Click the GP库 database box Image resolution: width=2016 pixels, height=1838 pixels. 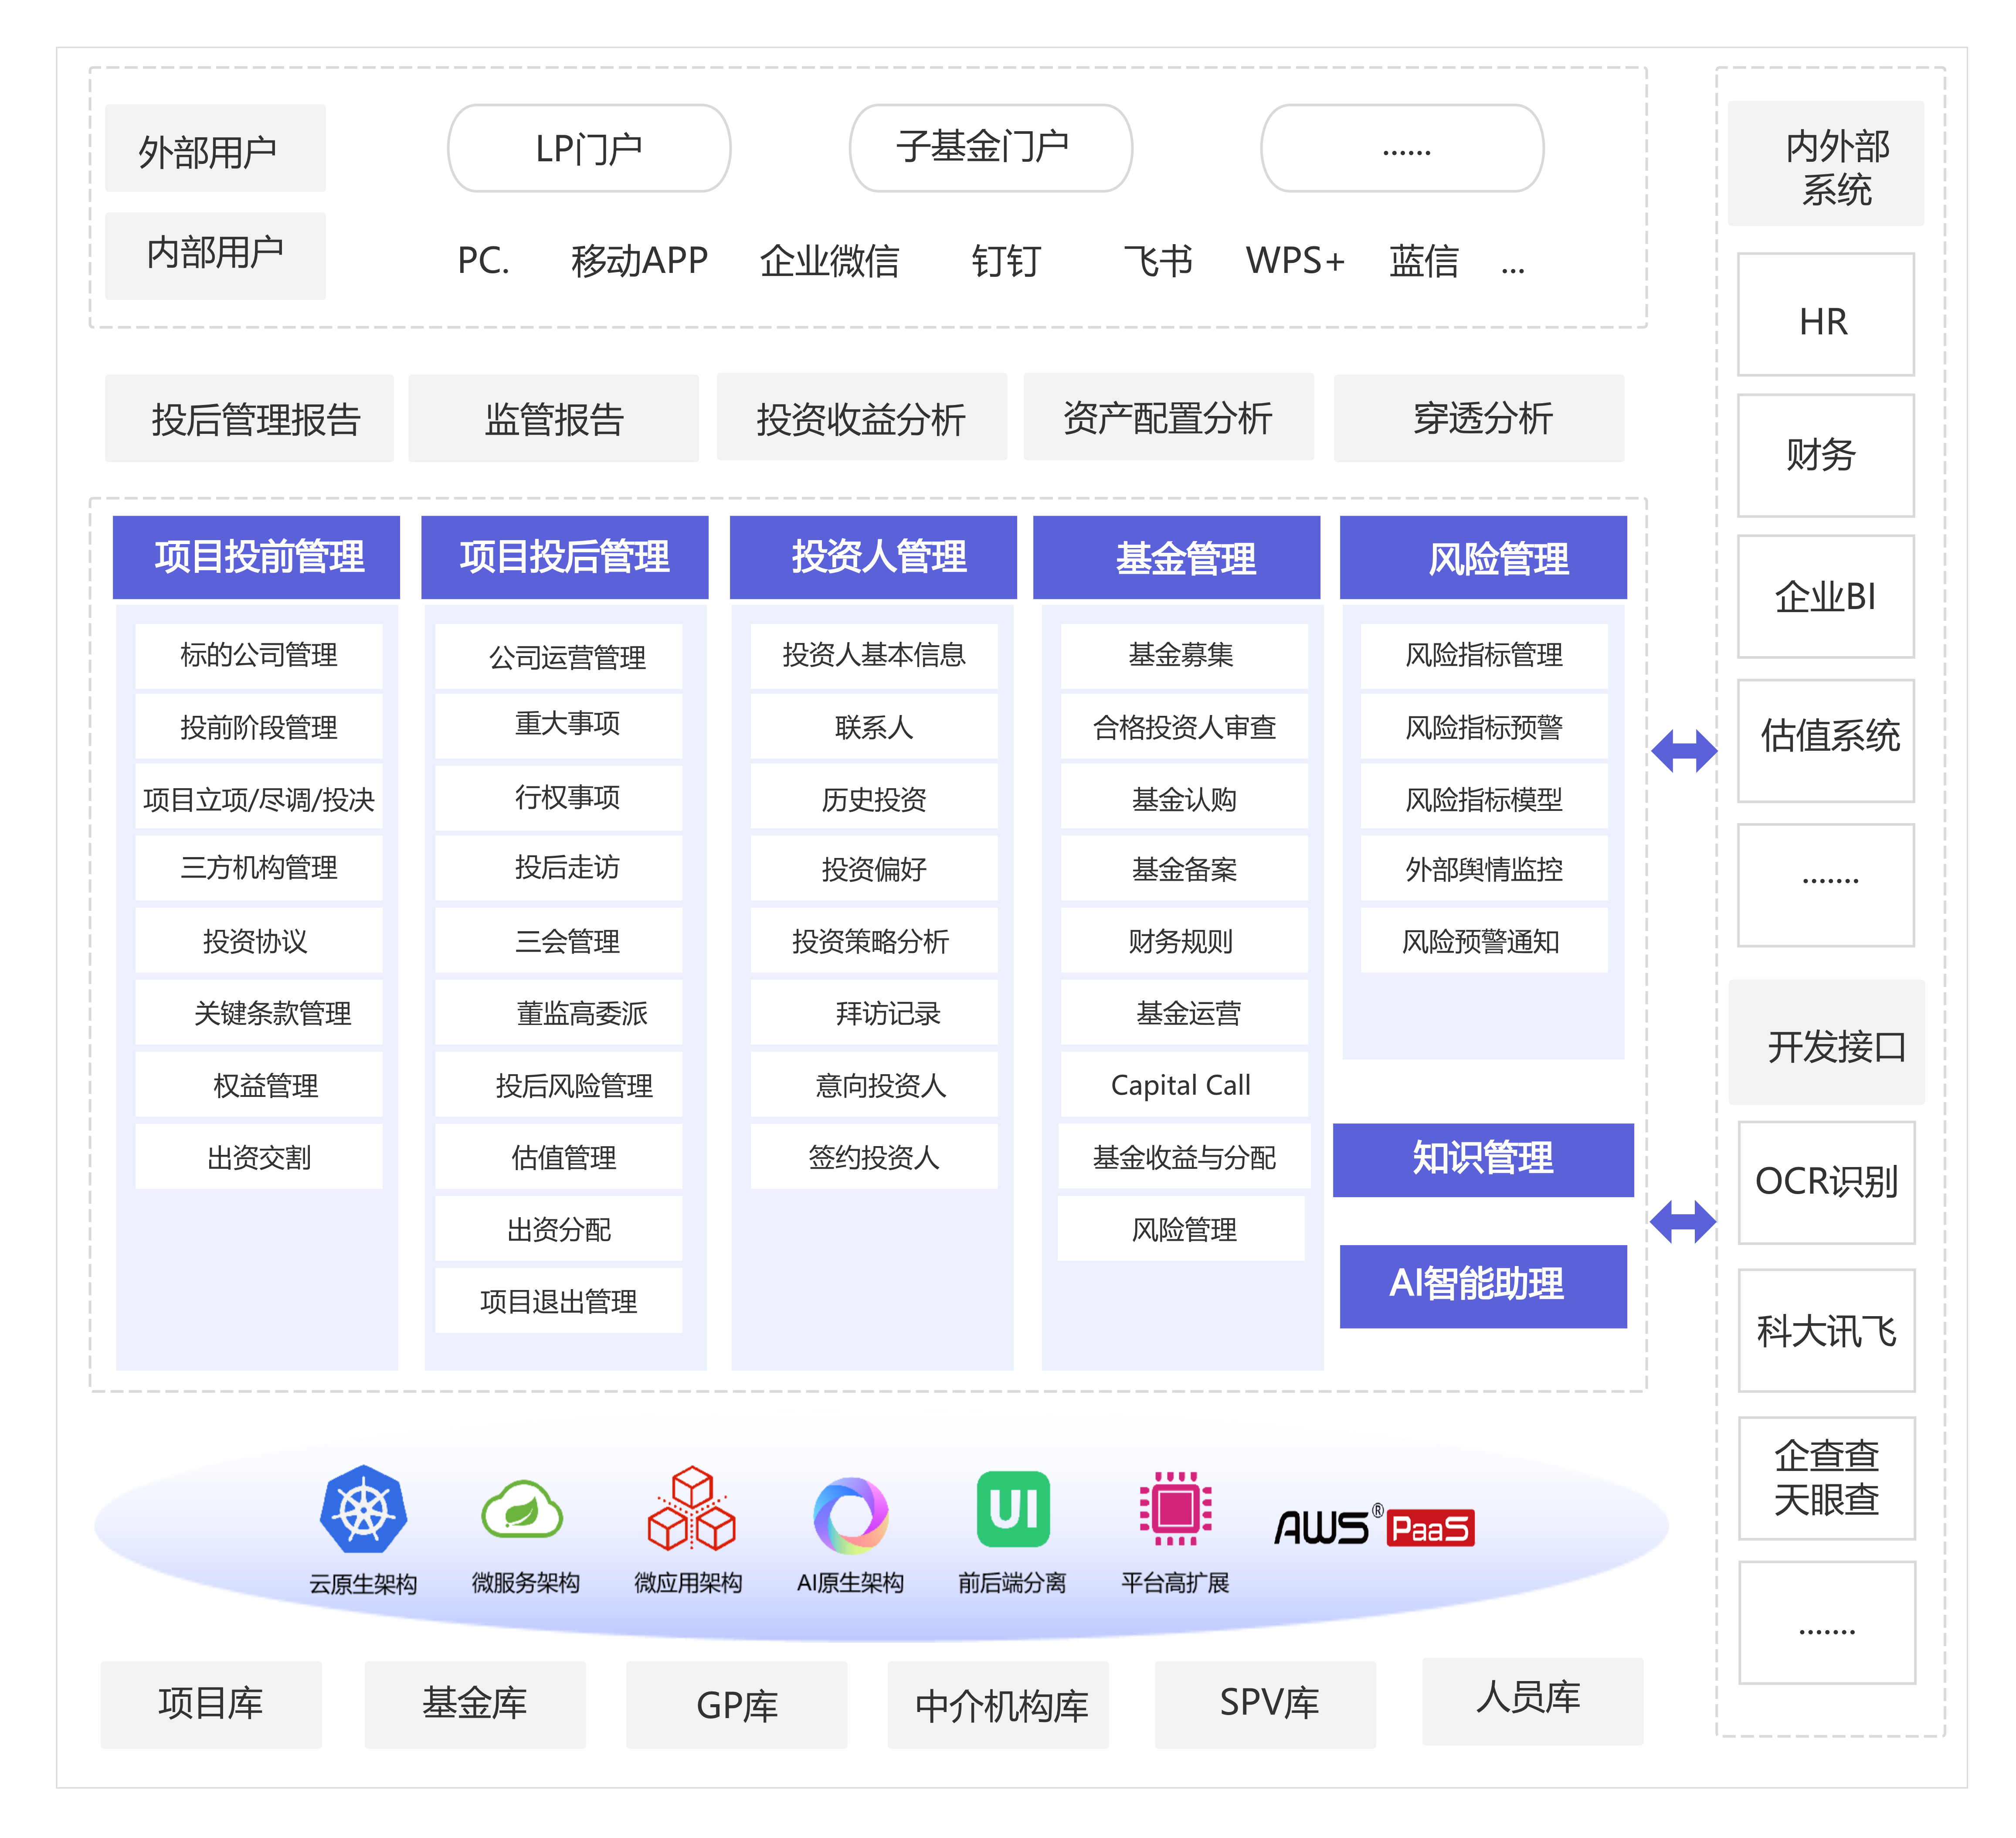[x=737, y=1705]
